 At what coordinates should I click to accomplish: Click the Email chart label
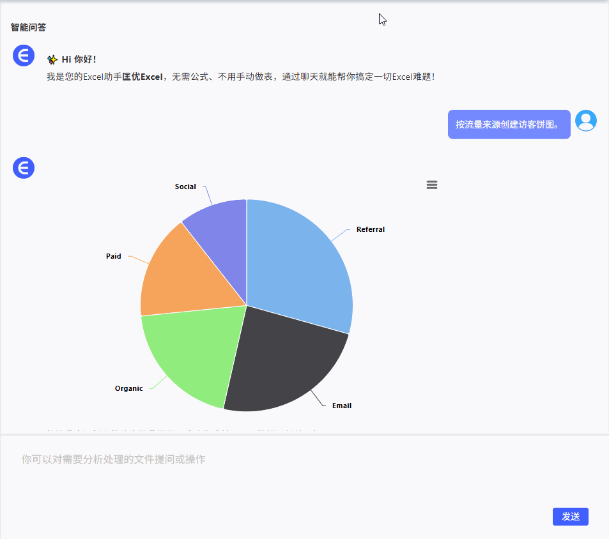pyautogui.click(x=342, y=406)
